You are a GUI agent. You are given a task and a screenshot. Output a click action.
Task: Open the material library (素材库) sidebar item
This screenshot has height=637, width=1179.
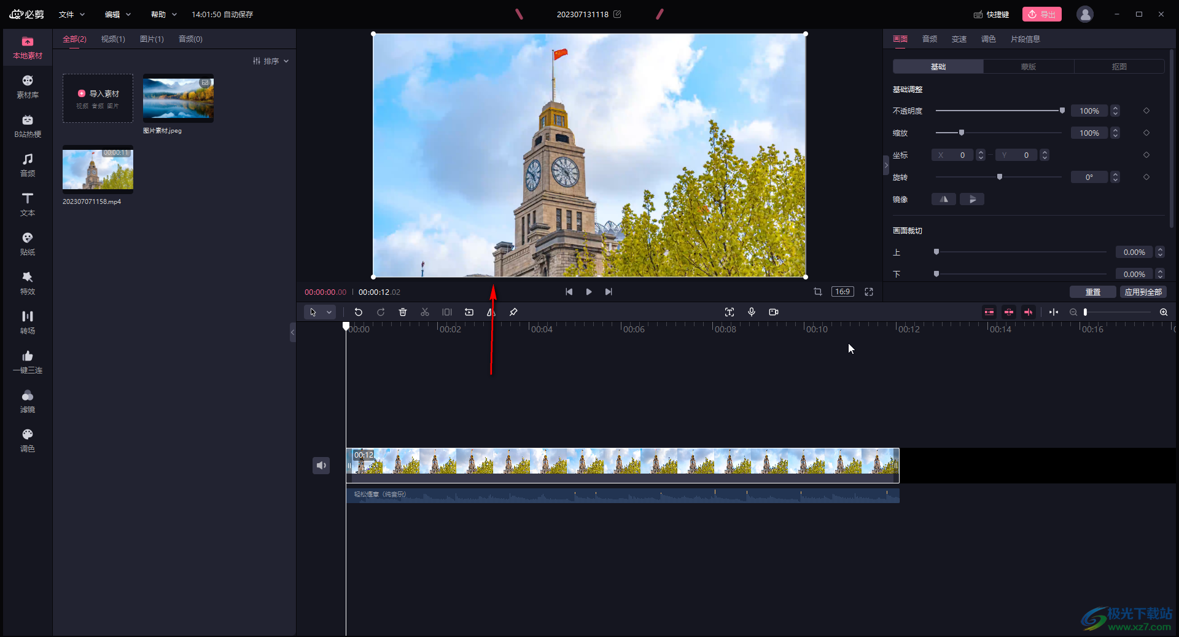[28, 87]
